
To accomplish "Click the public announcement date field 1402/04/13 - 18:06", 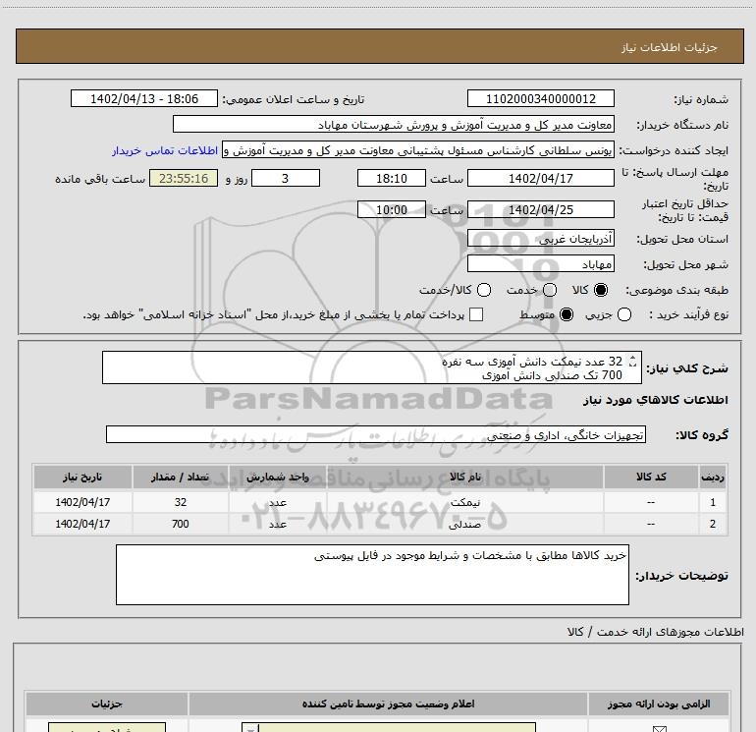I will coord(144,98).
